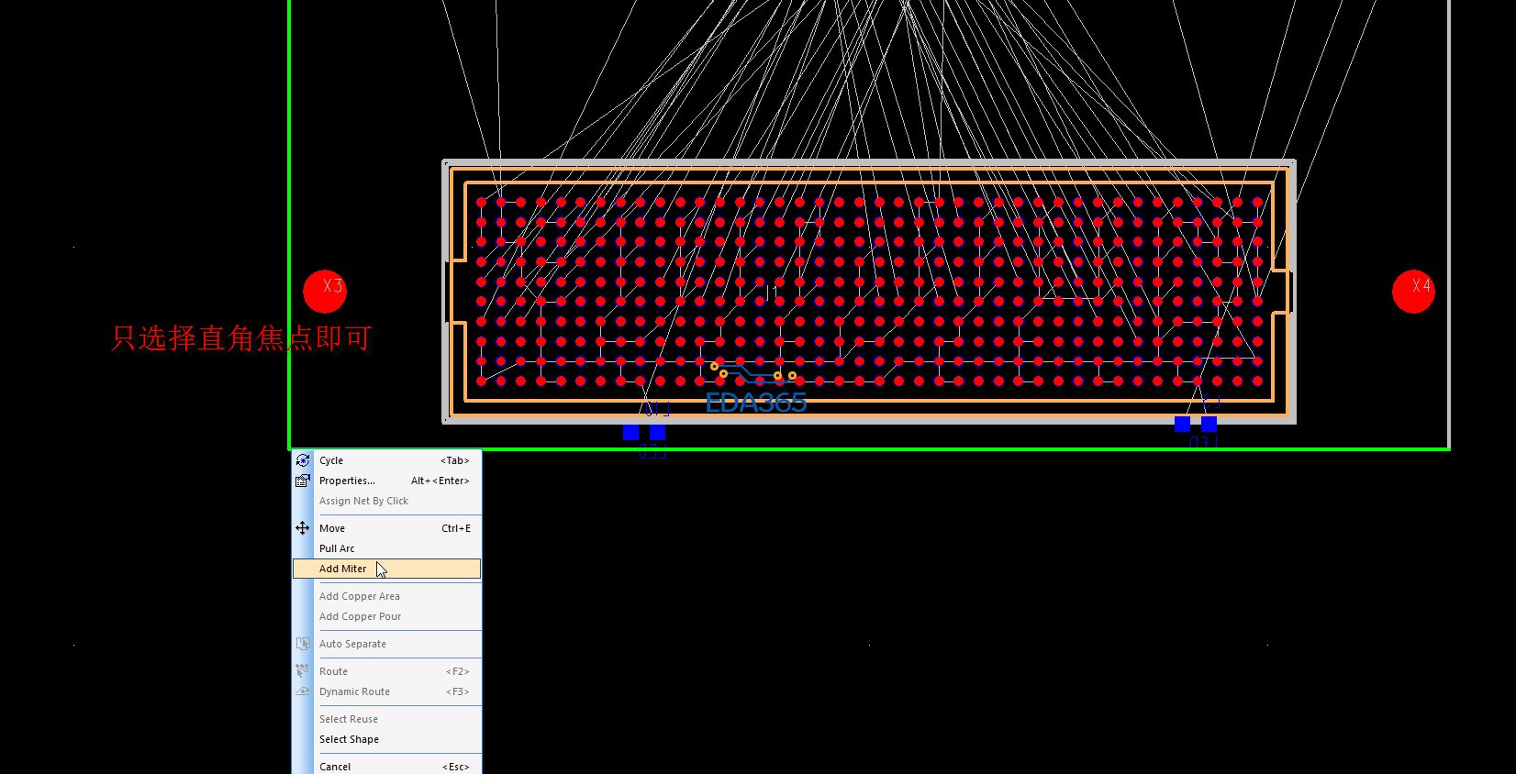
Task: Click Cancel in the context menu
Action: pos(335,767)
